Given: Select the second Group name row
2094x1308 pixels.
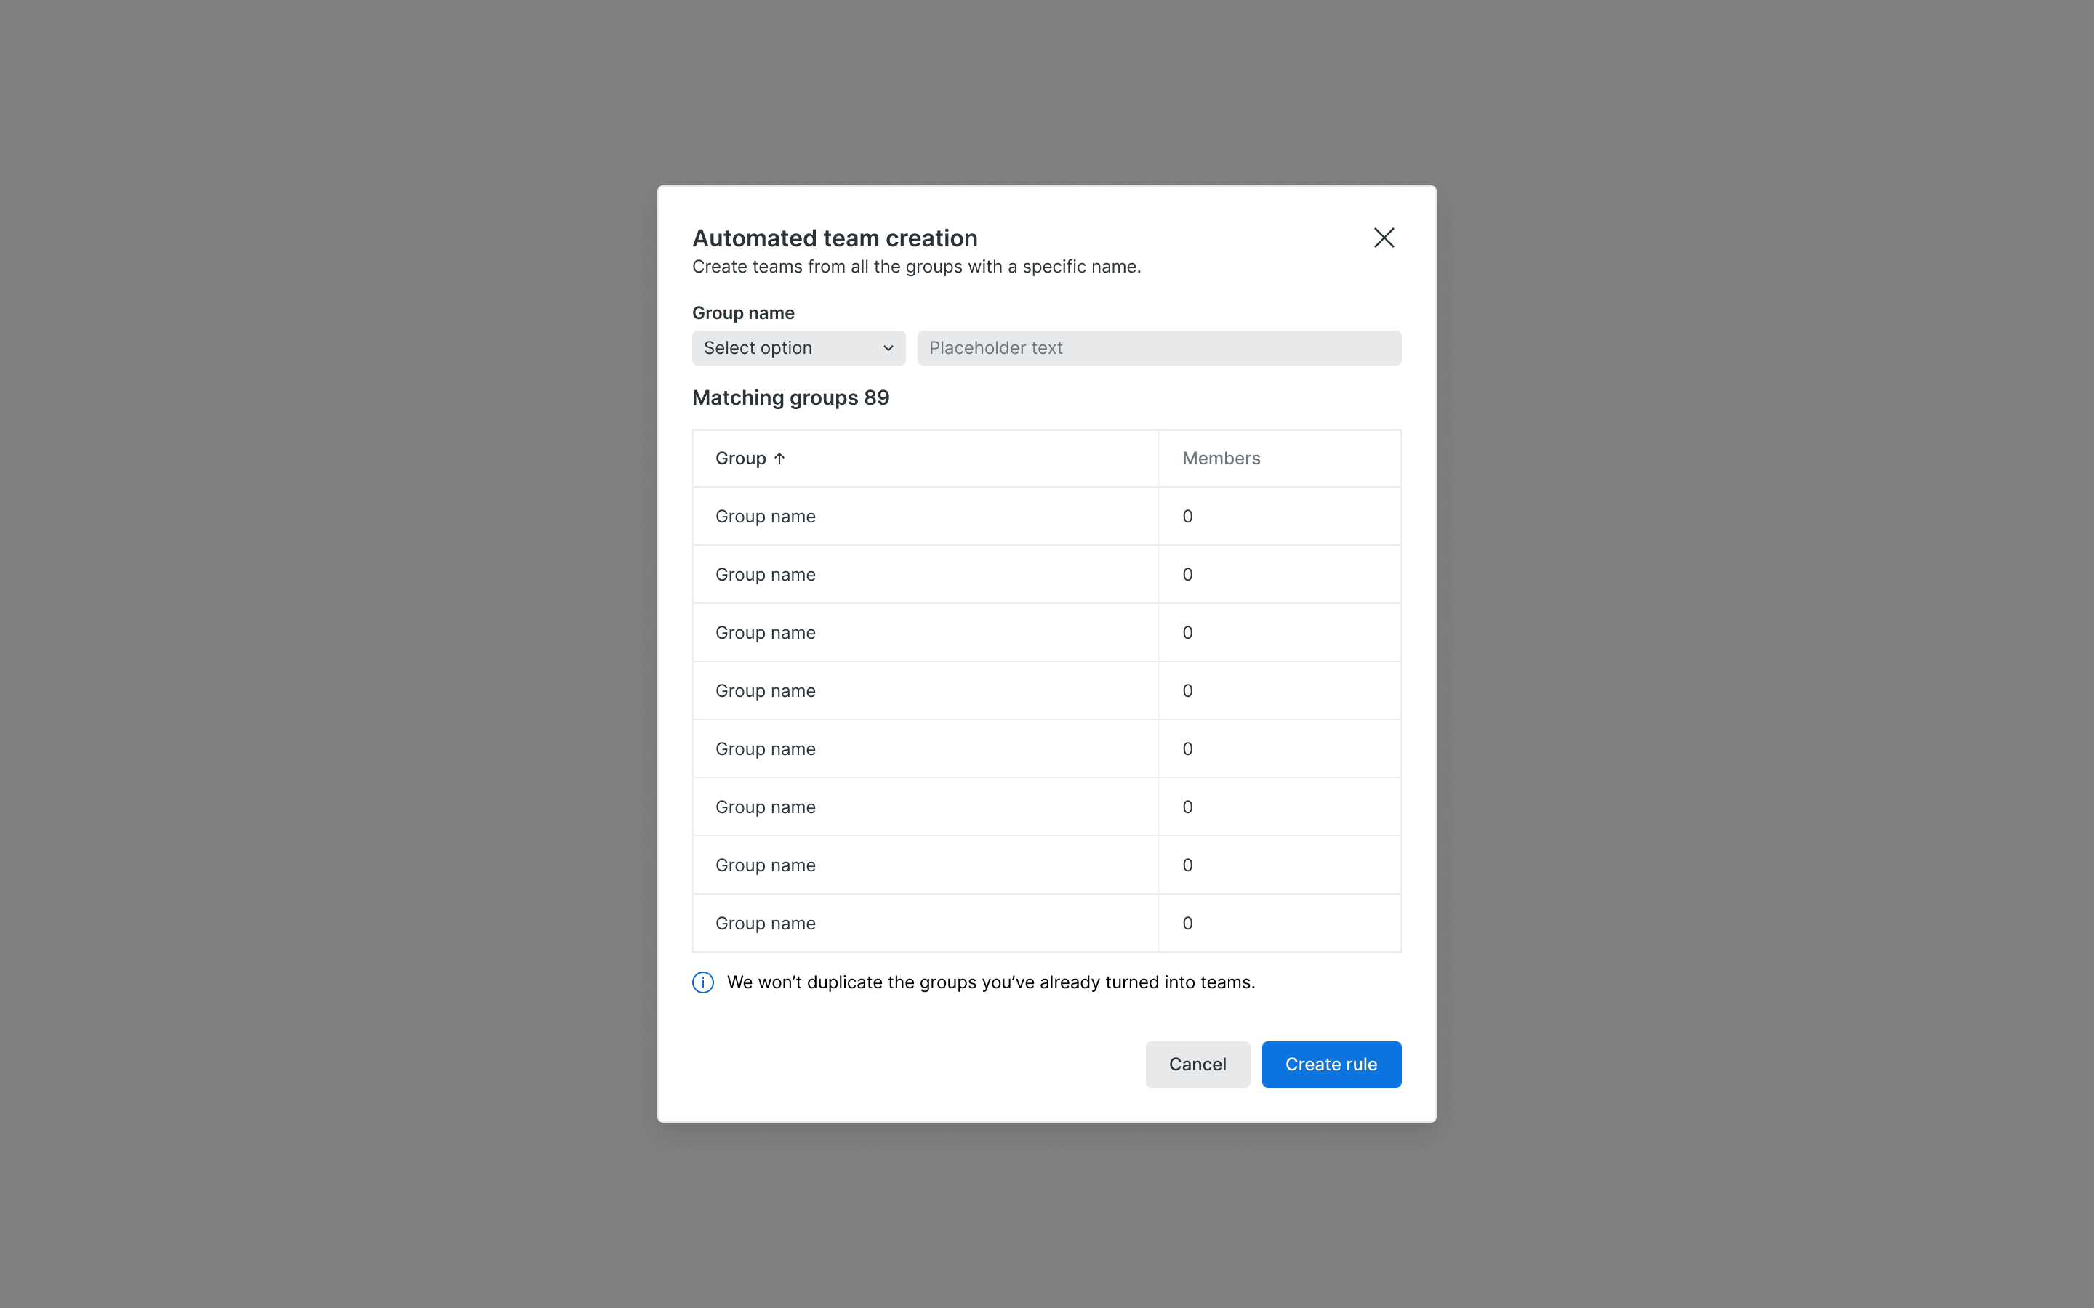Looking at the screenshot, I should (766, 574).
